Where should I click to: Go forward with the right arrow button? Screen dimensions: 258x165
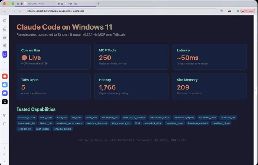(x=13, y=11)
